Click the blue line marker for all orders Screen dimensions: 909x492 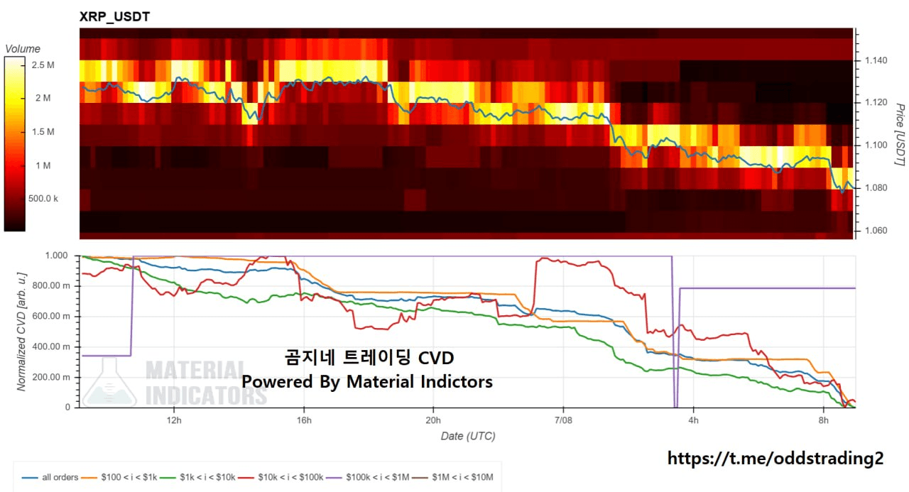point(30,477)
